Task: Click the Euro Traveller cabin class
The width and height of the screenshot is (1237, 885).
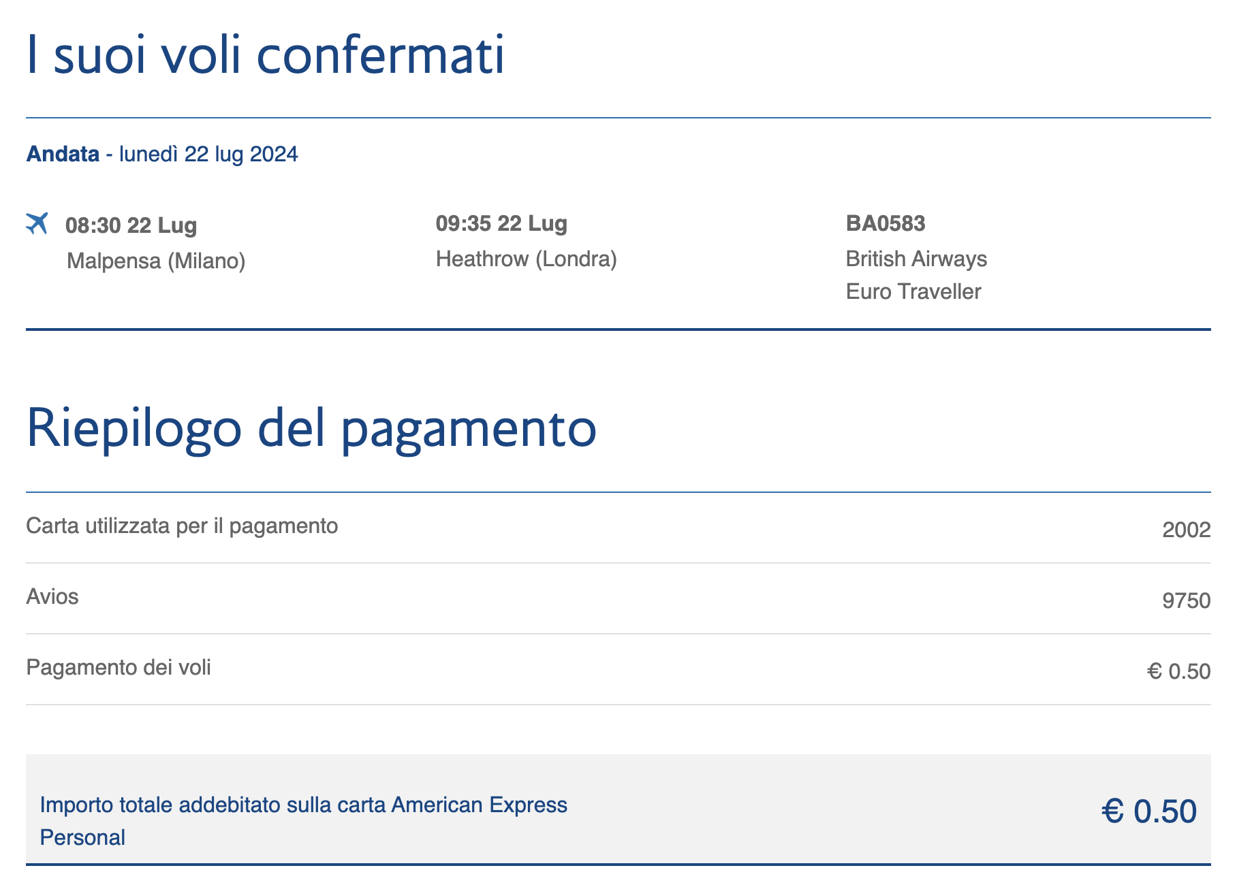Action: click(913, 291)
